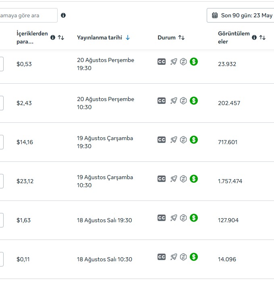Viewport: 274px width, 283px height.
Task: Sort by Durum column arrows
Action: [x=181, y=37]
